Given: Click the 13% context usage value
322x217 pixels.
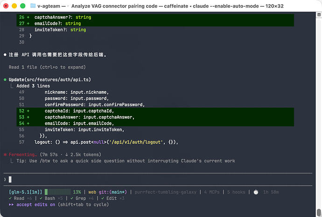Looking at the screenshot, I should coord(77,192).
